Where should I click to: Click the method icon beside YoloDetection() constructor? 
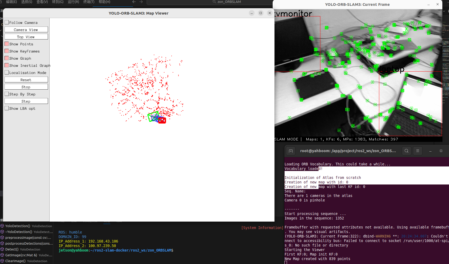[2, 226]
